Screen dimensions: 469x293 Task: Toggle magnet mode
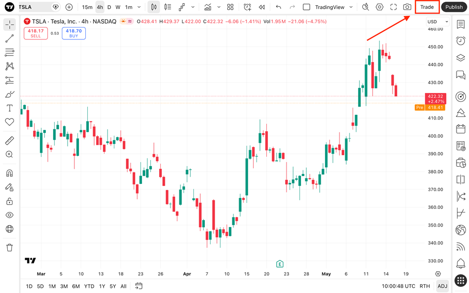(x=9, y=173)
